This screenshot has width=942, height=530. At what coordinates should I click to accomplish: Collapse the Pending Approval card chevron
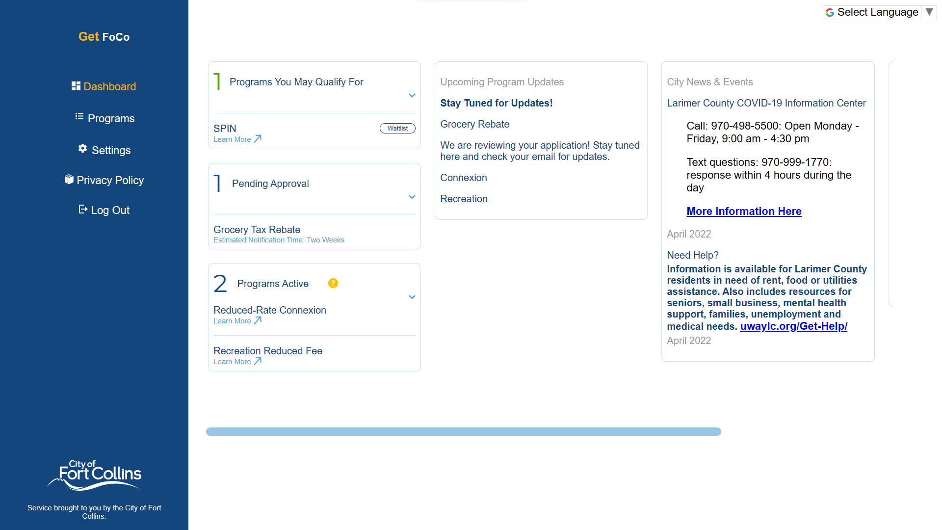point(412,197)
